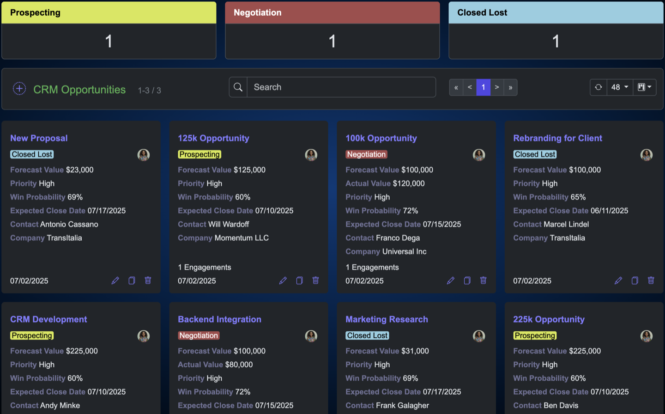Jump to the last page
The height and width of the screenshot is (414, 665).
[x=510, y=87]
